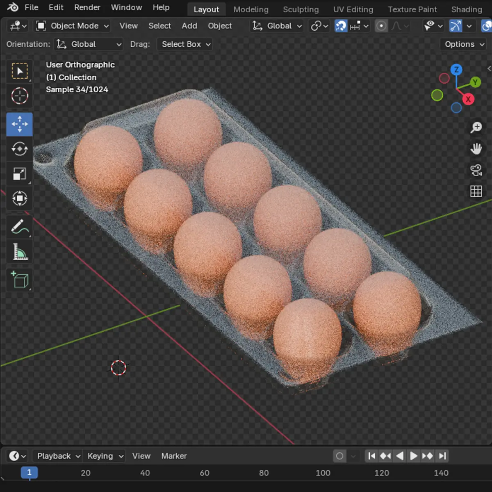The height and width of the screenshot is (492, 492).
Task: Switch to the UV Editing workspace tab
Action: 353,9
